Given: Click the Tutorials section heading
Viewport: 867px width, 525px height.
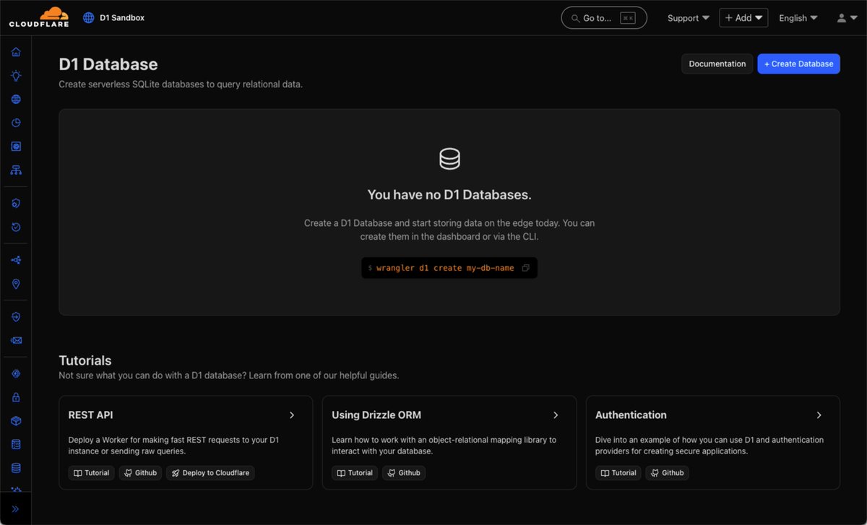Looking at the screenshot, I should [85, 360].
